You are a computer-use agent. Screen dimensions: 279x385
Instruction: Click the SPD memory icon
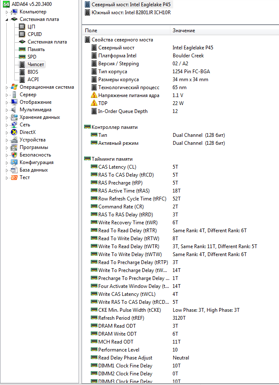[x=22, y=57]
